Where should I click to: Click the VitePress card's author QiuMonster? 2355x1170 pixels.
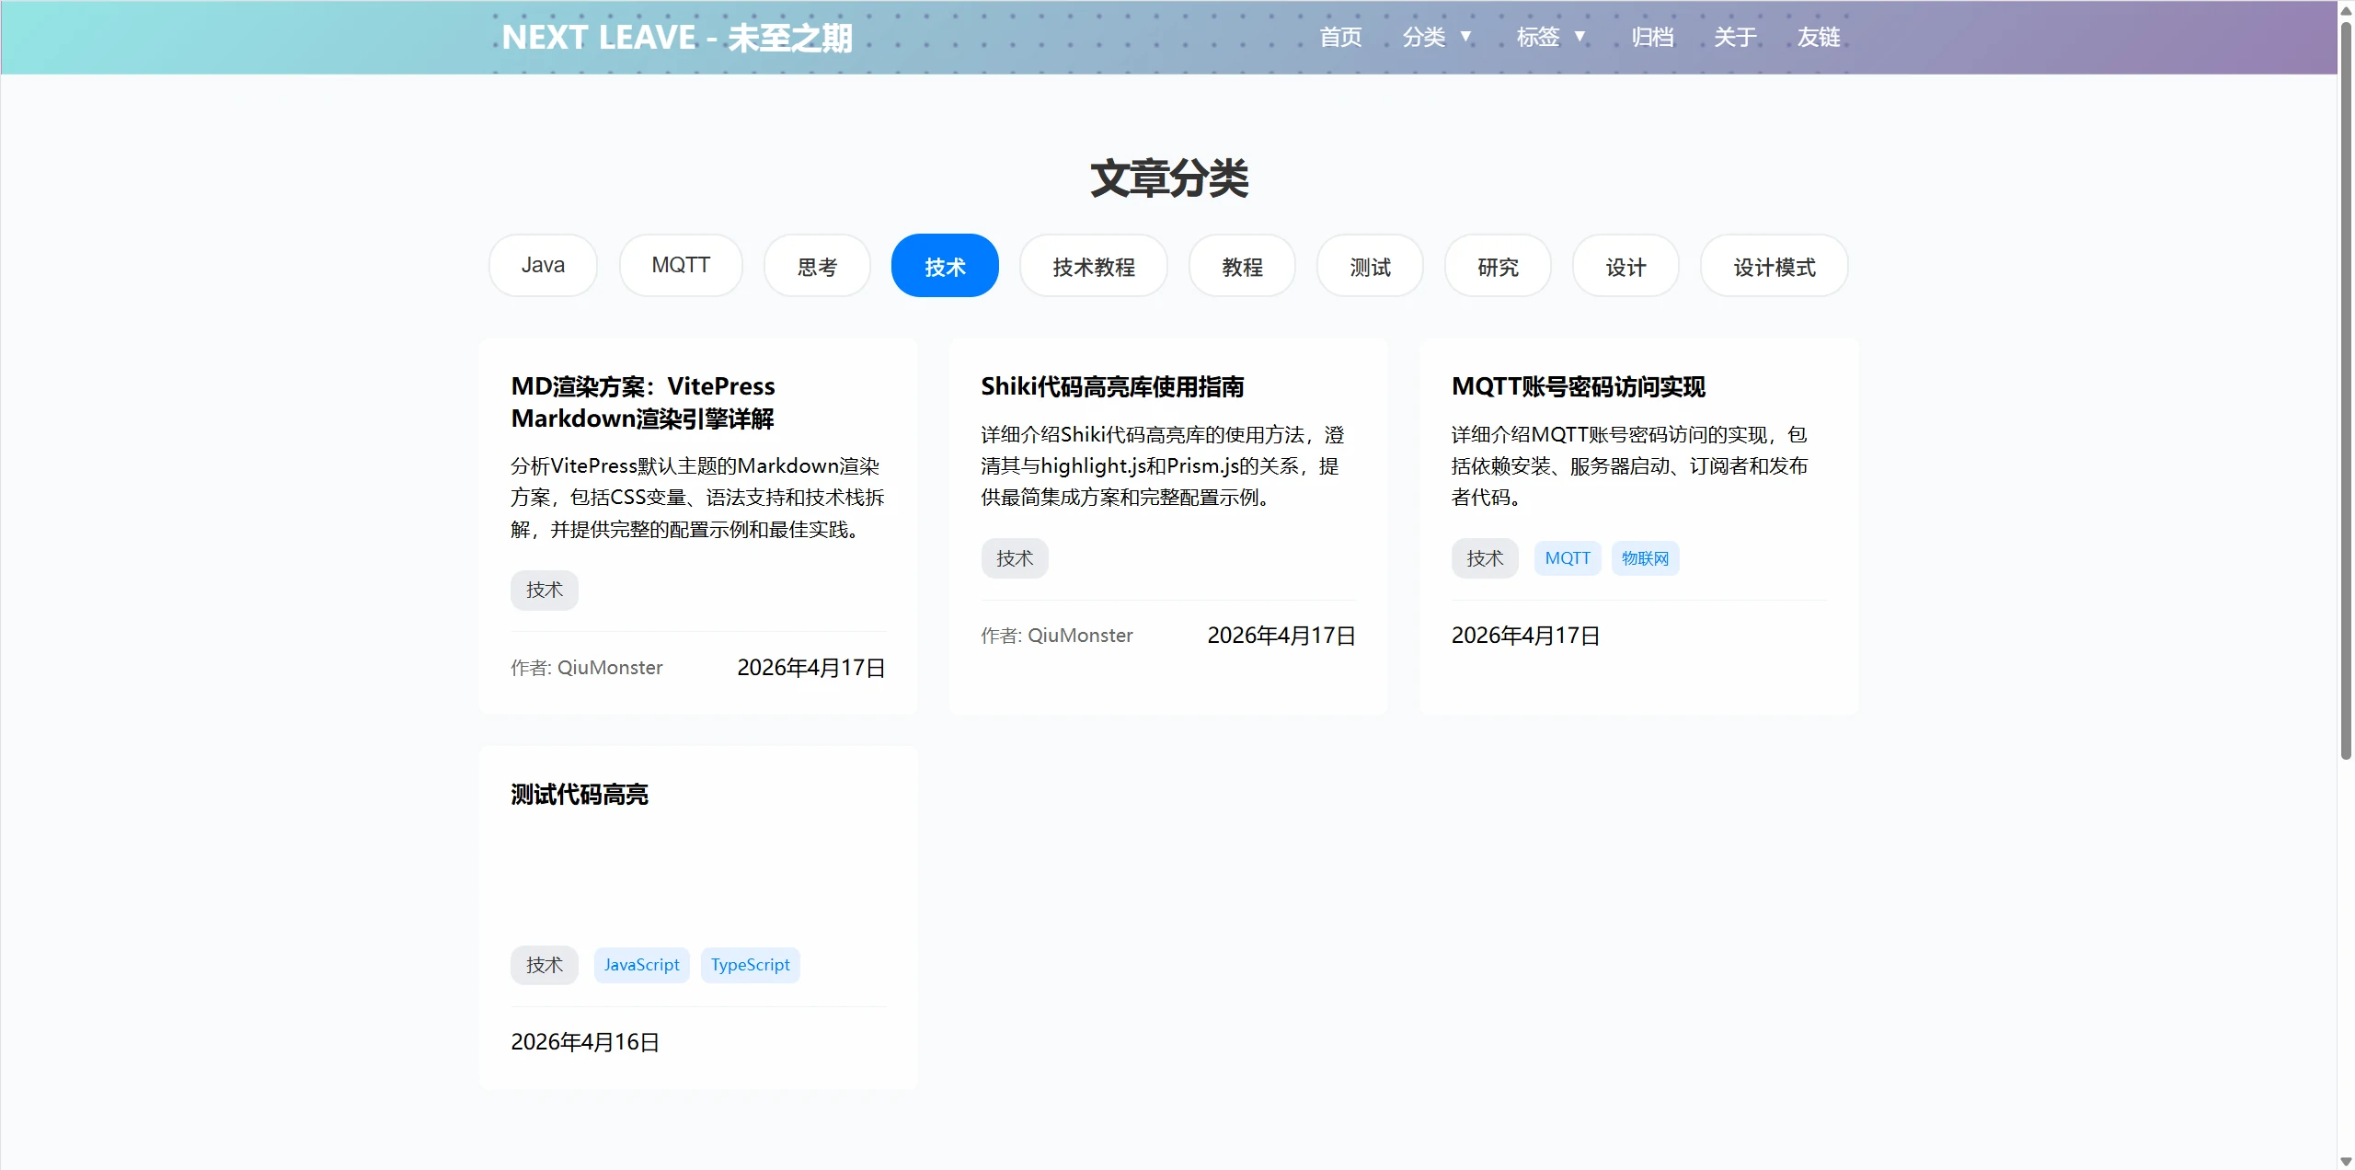coord(587,668)
